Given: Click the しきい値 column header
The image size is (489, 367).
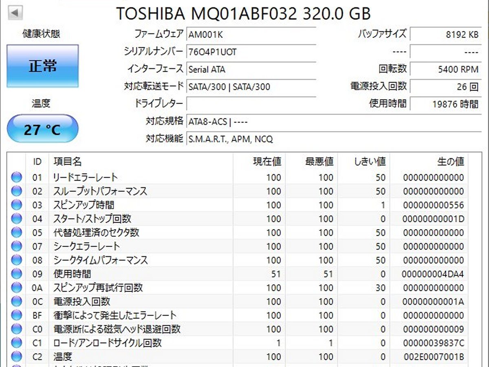Looking at the screenshot, I should (363, 161).
